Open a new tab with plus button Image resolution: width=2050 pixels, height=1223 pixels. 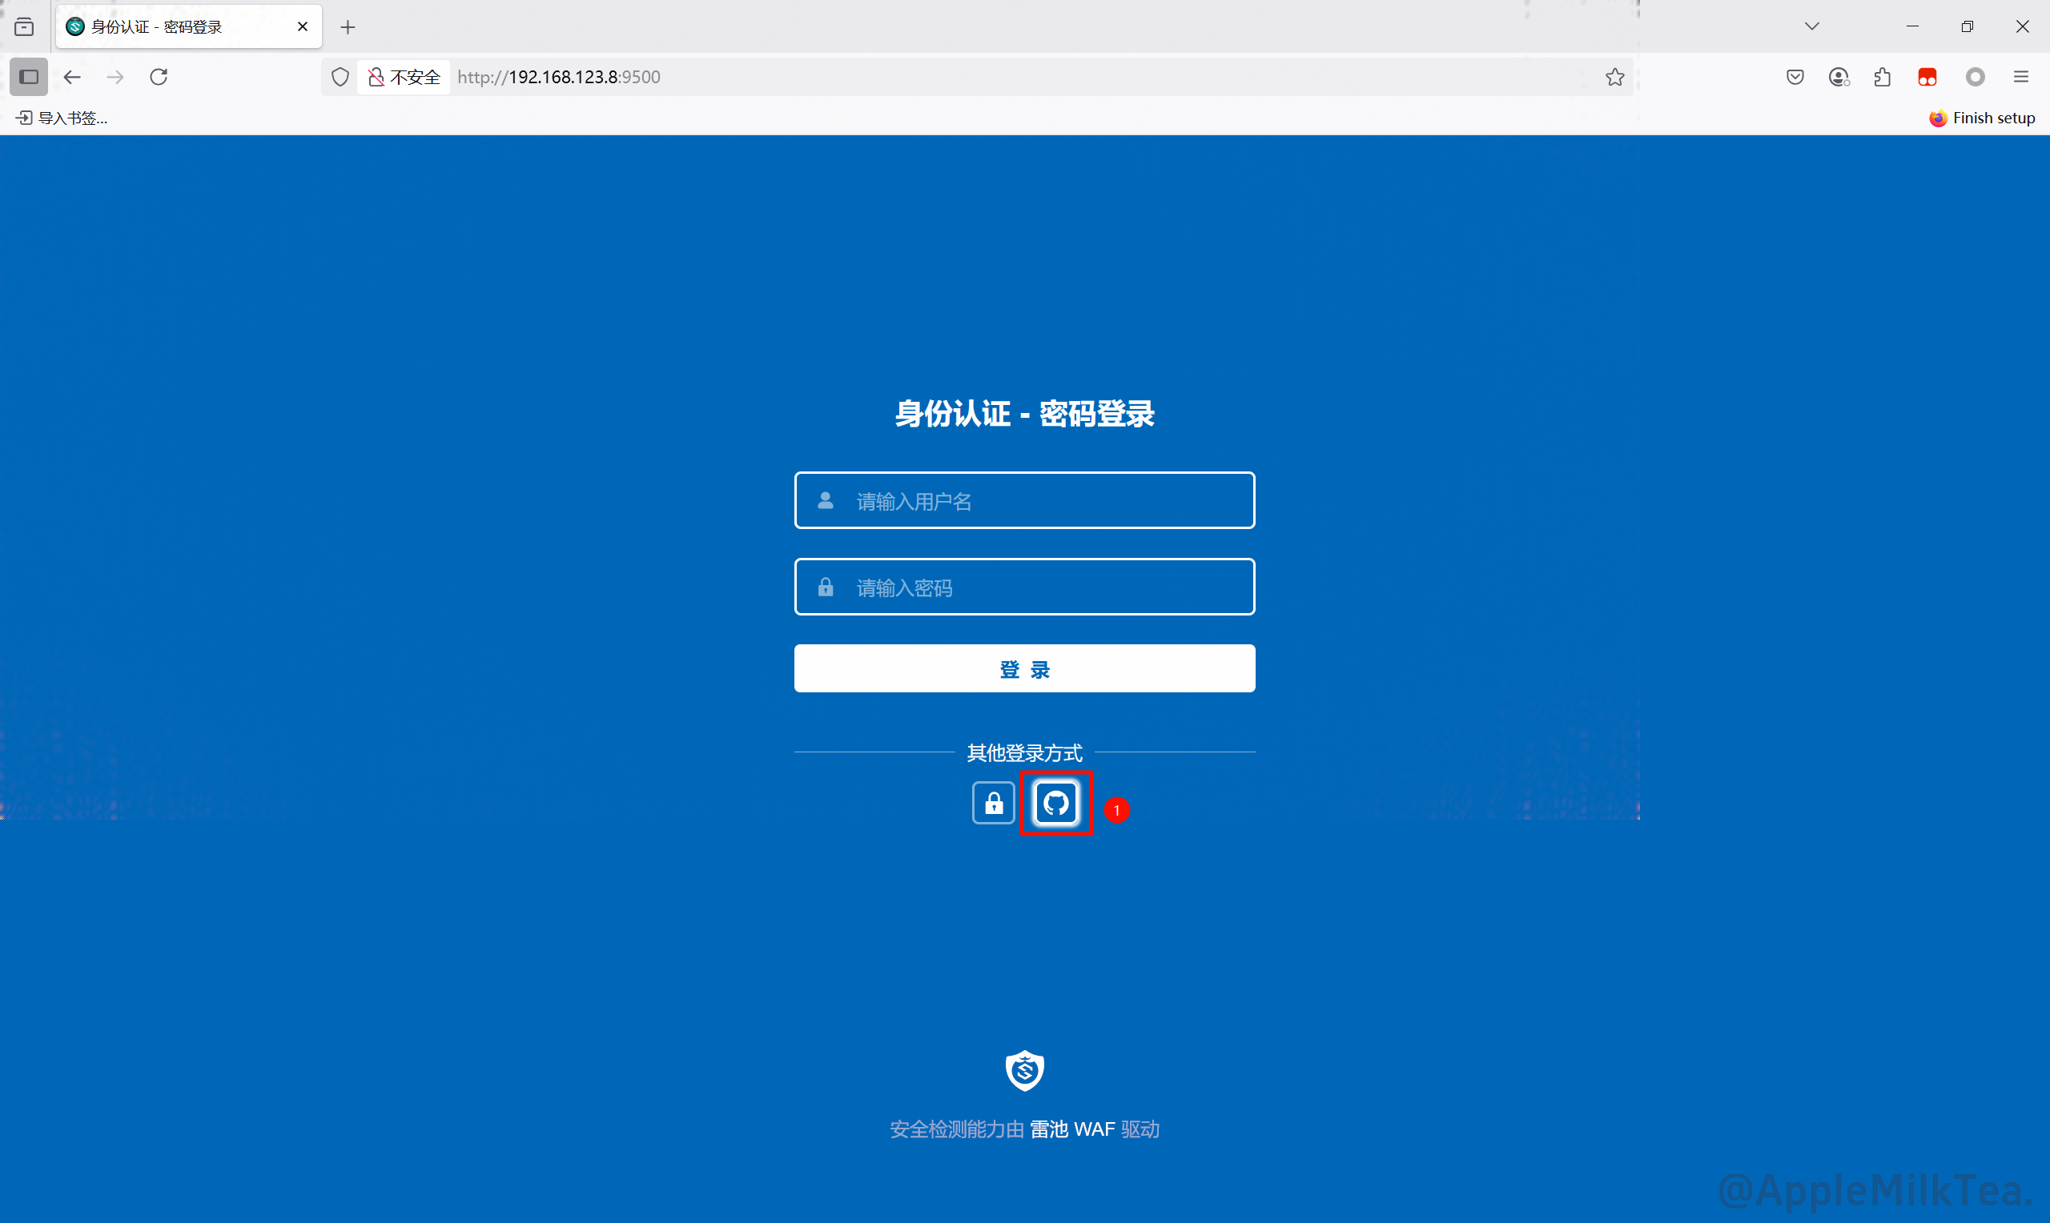(348, 27)
